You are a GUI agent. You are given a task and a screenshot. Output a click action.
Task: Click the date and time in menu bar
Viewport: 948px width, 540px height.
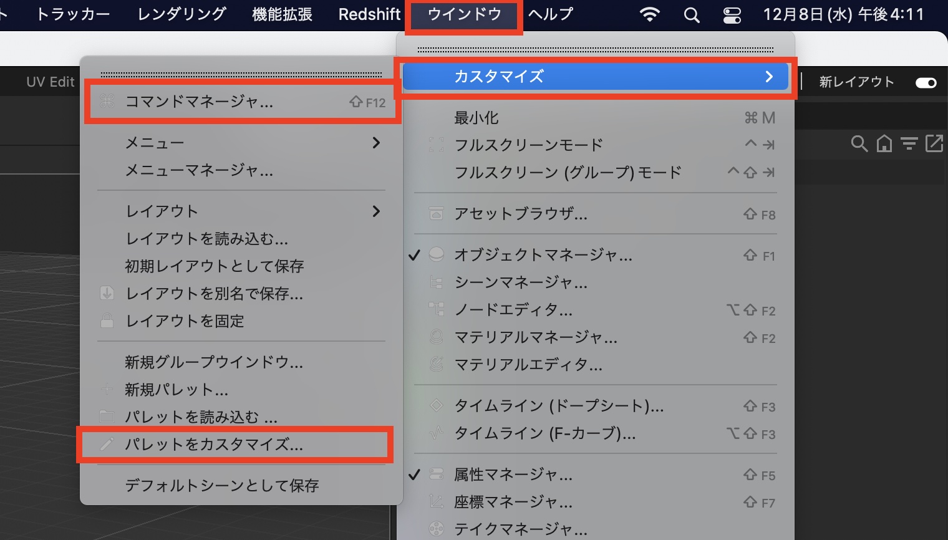point(843,14)
